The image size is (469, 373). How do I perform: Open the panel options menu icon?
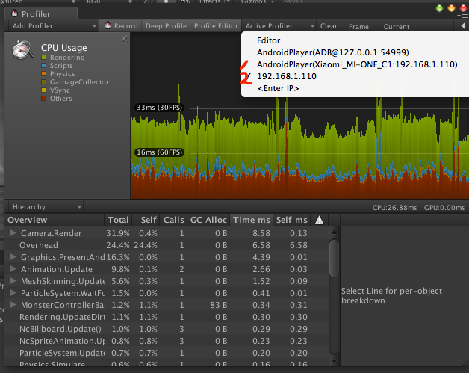coord(462,16)
